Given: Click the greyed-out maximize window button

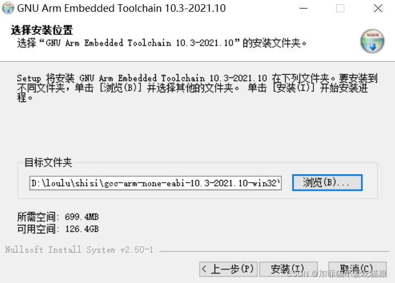Looking at the screenshot, I should click(x=340, y=9).
